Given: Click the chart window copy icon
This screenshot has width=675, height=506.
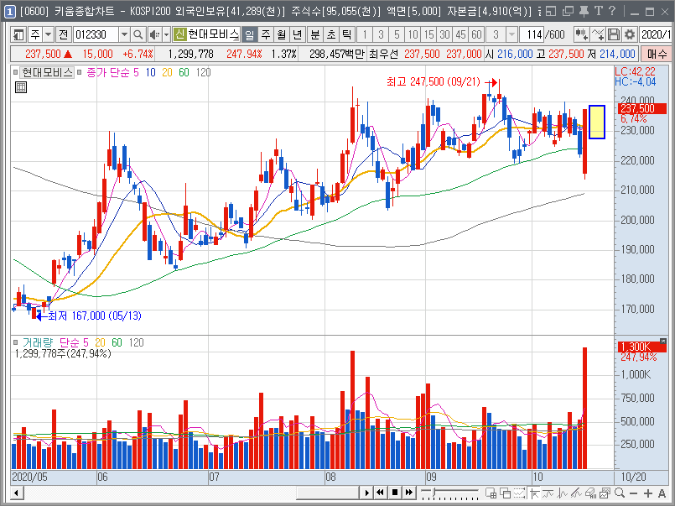Looking at the screenshot, I should [x=605, y=493].
